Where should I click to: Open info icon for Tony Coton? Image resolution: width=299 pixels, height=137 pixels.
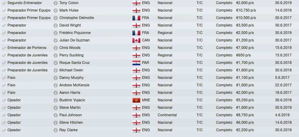tap(56, 3)
